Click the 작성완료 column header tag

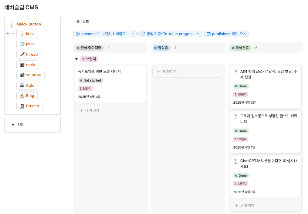point(241,48)
